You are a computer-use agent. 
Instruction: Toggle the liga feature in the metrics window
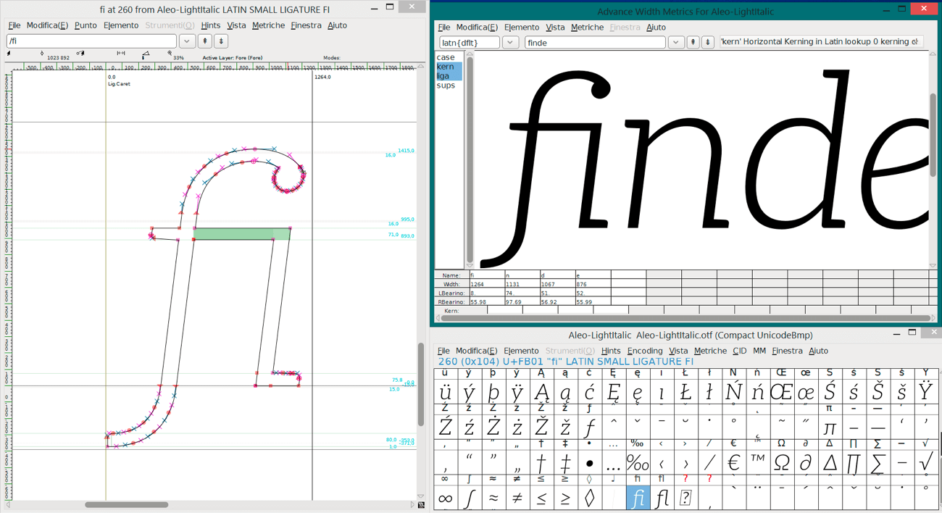click(x=445, y=75)
